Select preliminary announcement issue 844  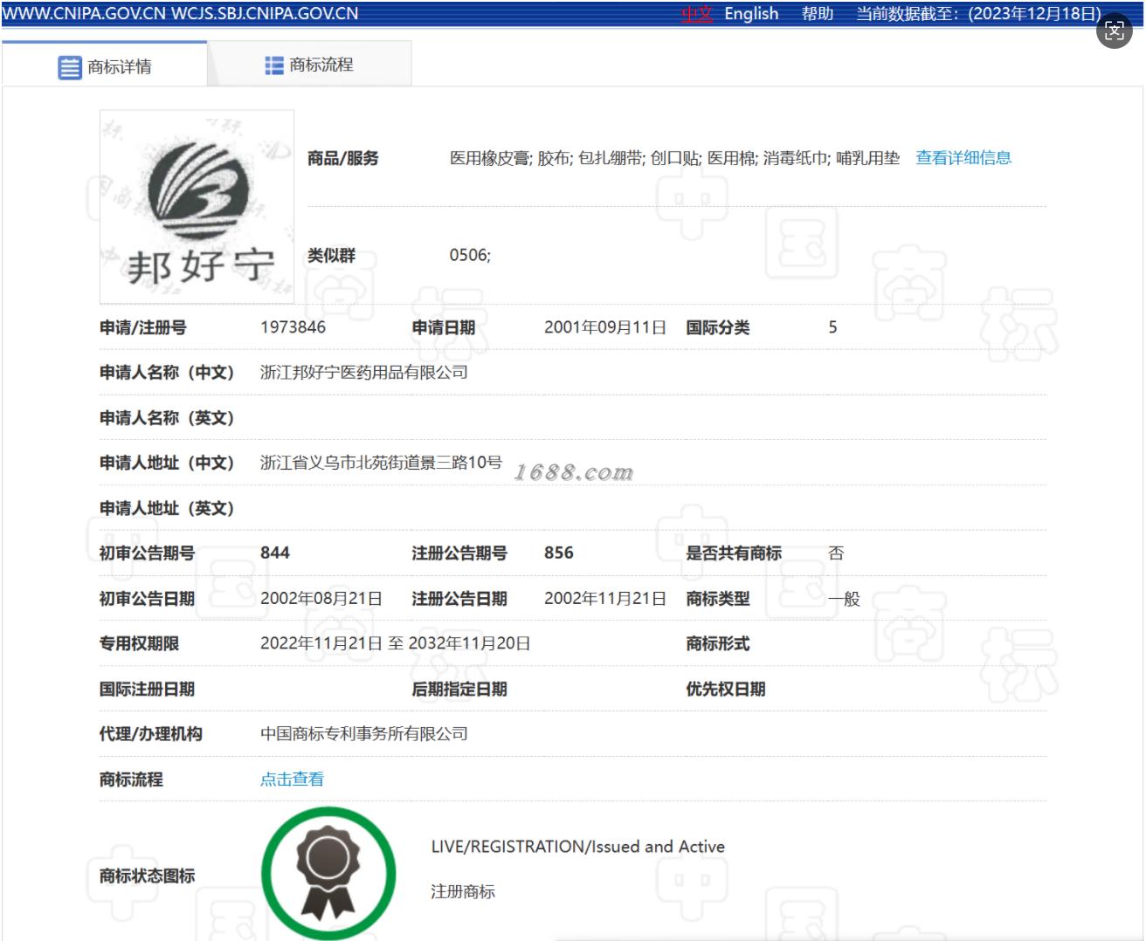(275, 553)
